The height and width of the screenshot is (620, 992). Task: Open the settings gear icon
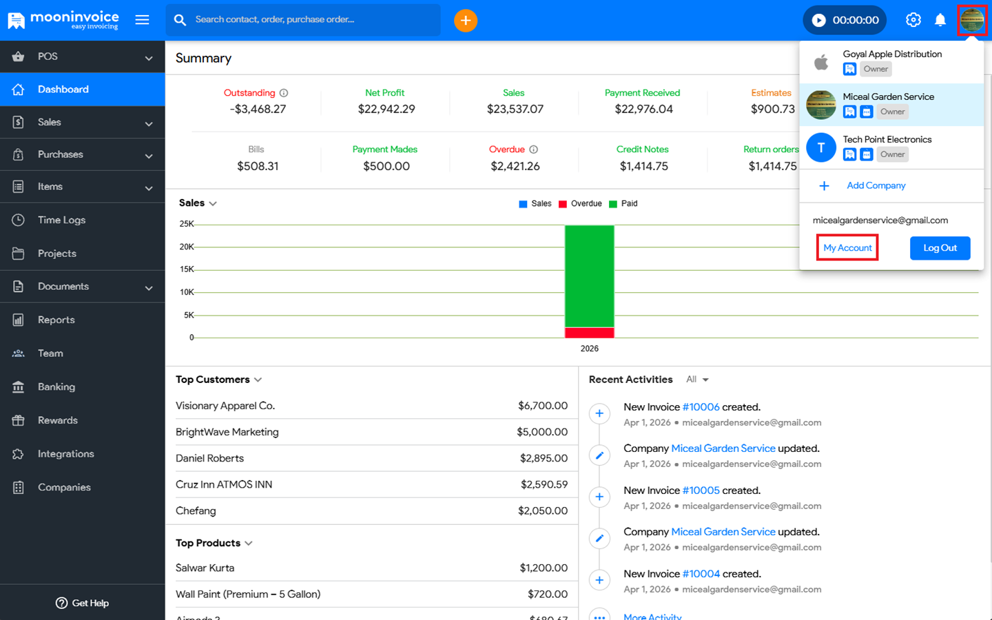pos(913,20)
